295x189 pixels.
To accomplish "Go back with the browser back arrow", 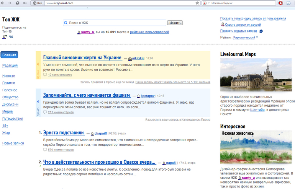I will coord(3,3).
